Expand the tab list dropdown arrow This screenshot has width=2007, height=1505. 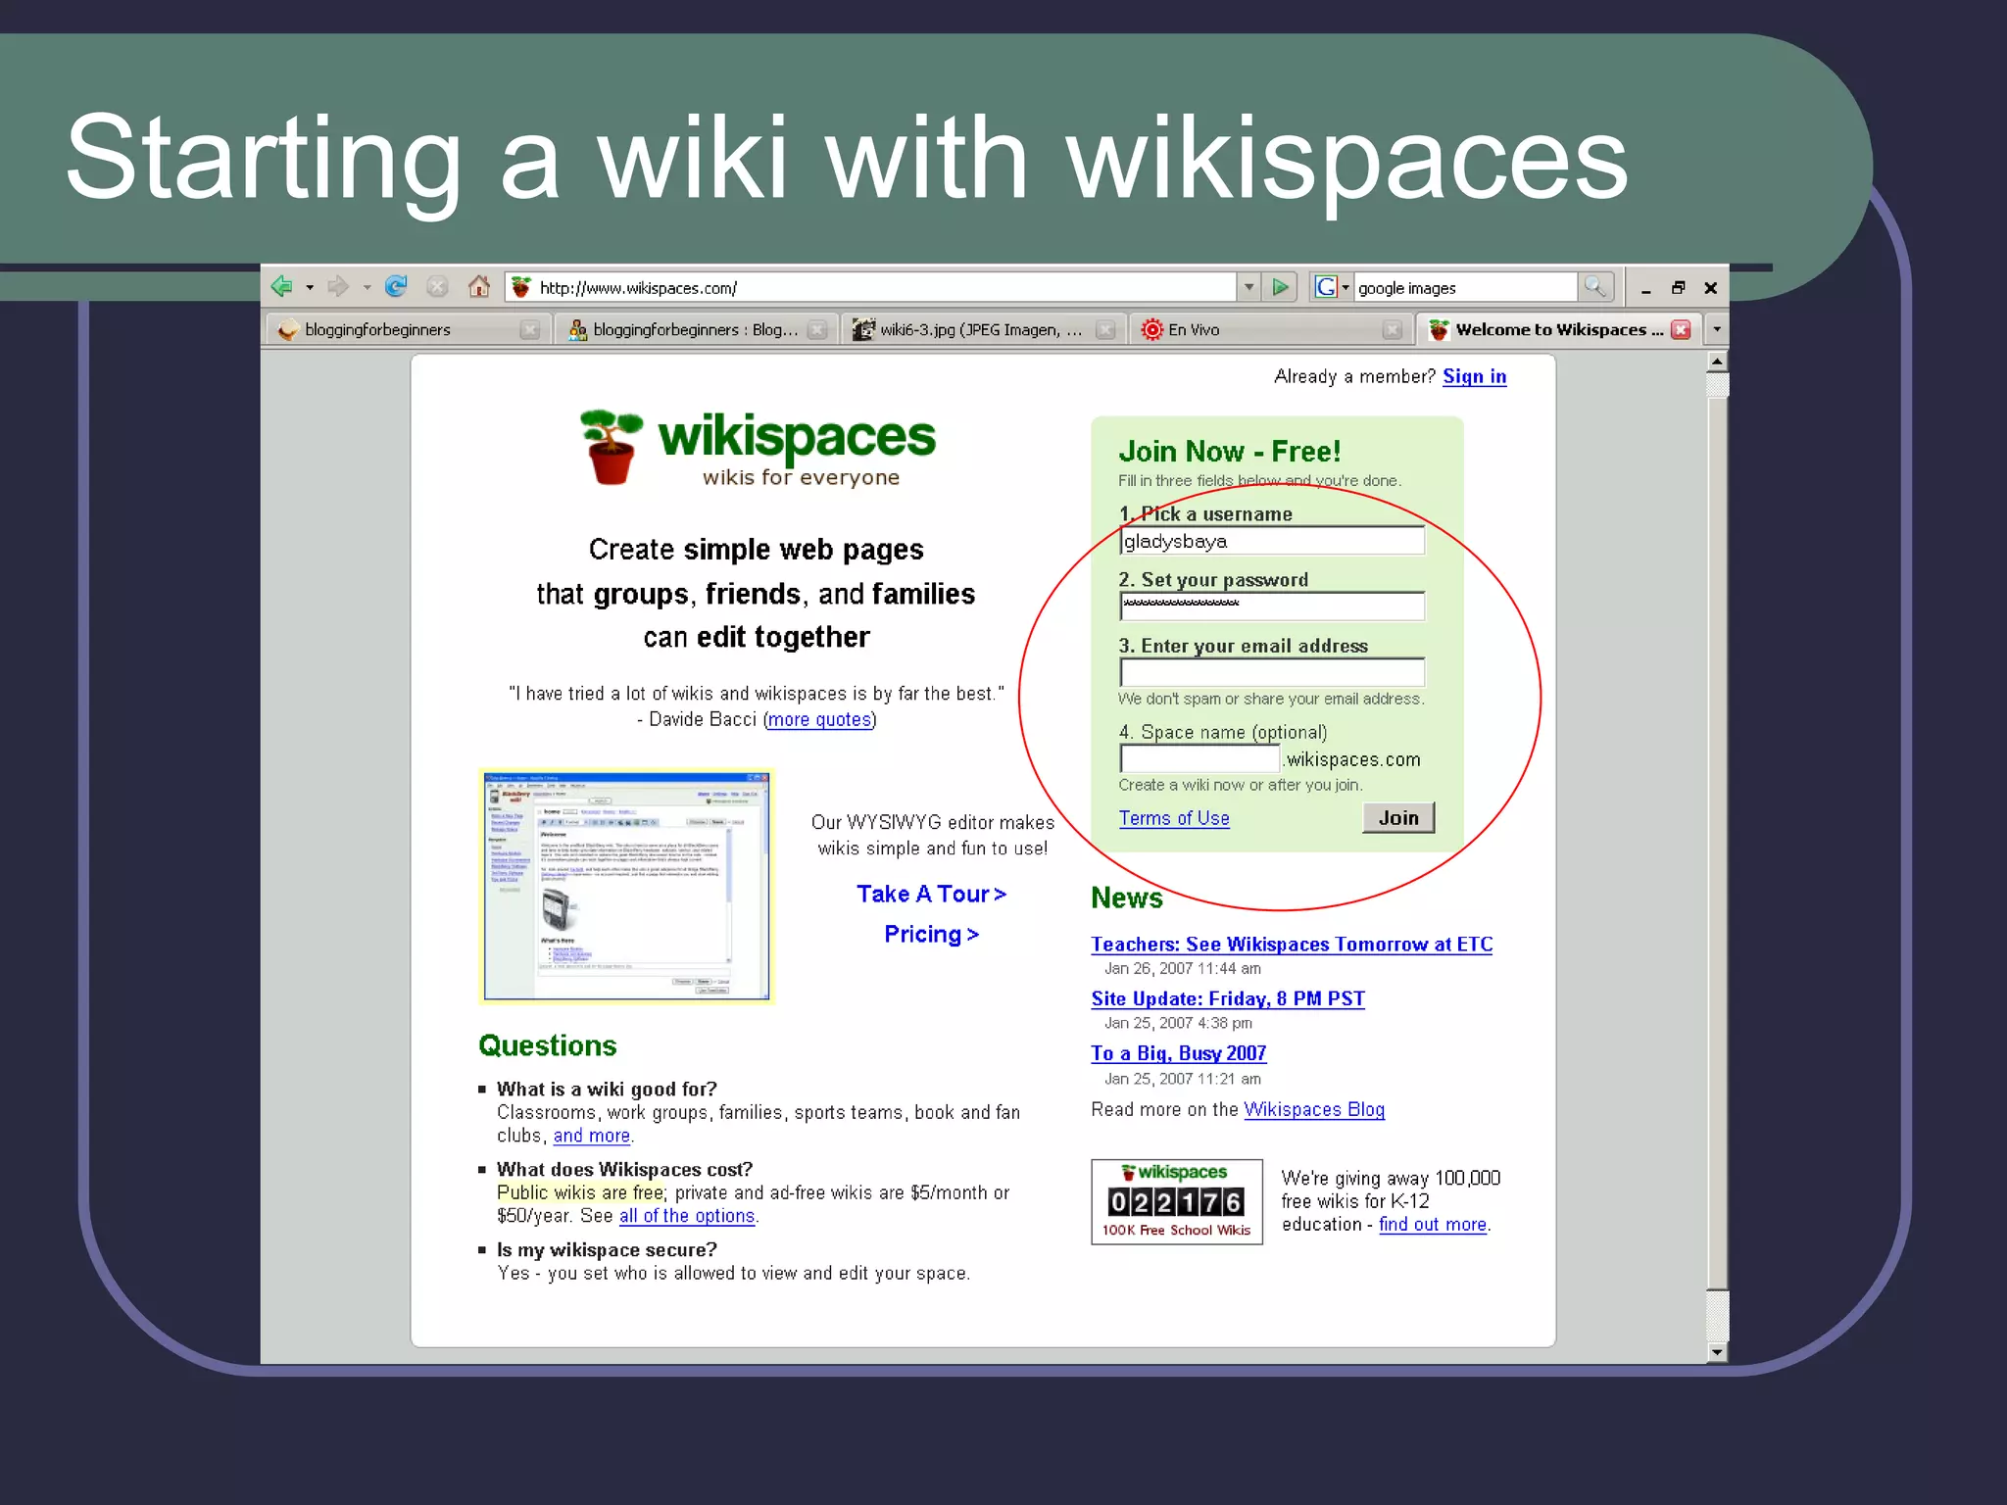click(1717, 330)
